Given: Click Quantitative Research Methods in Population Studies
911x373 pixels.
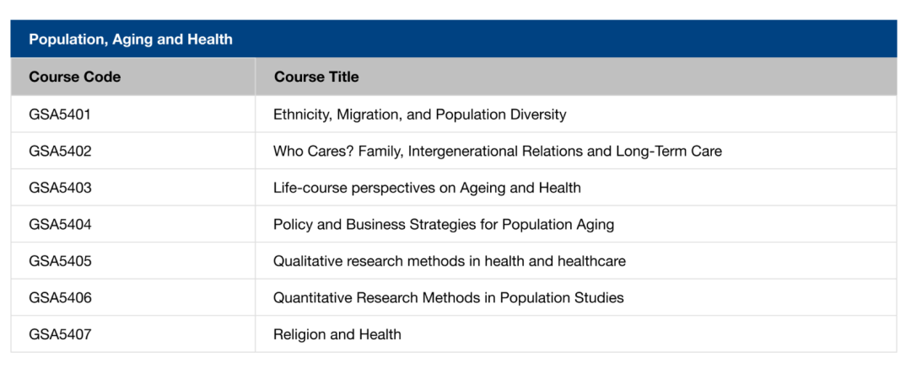Looking at the screenshot, I should click(x=448, y=298).
